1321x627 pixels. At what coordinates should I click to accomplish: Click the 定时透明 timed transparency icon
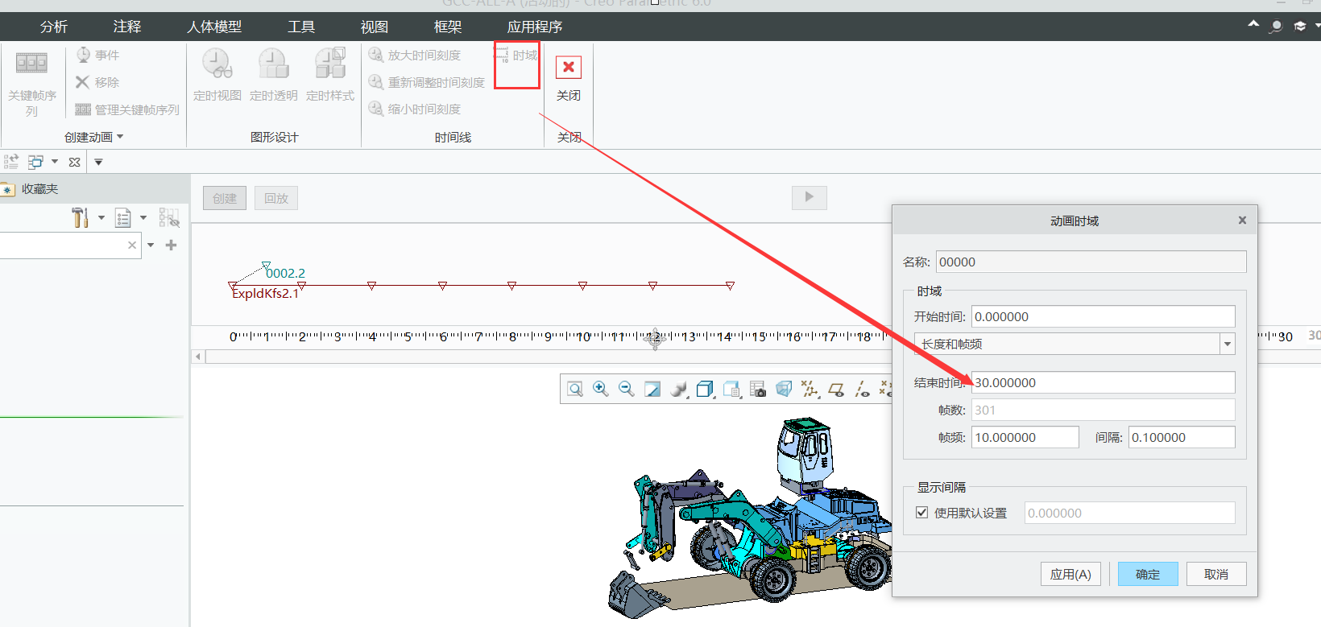[x=273, y=63]
